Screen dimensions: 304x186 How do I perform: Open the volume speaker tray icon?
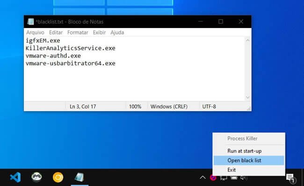[x=244, y=178]
